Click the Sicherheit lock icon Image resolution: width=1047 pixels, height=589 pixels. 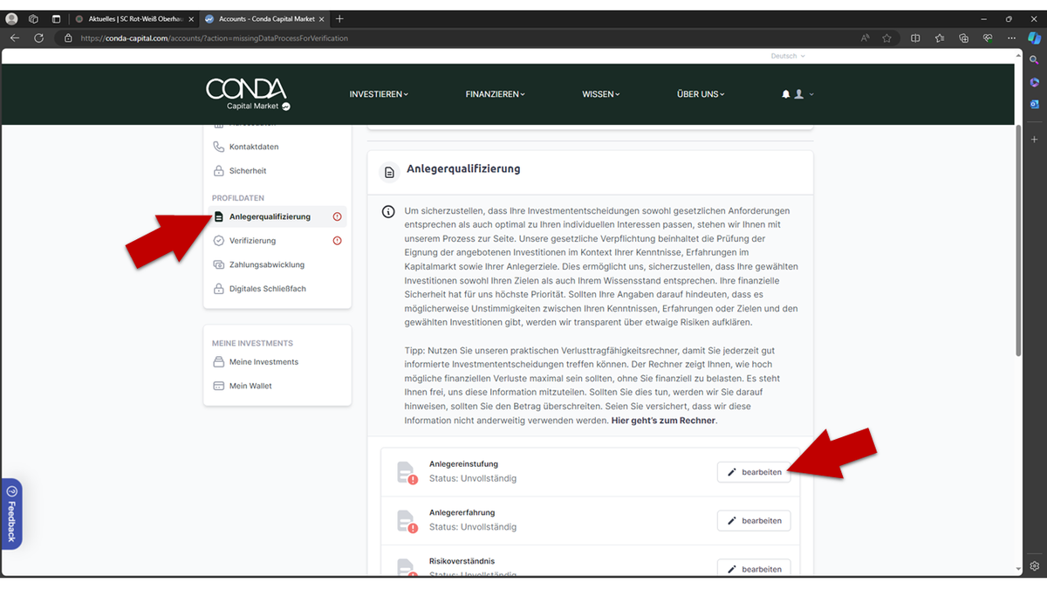(x=219, y=171)
